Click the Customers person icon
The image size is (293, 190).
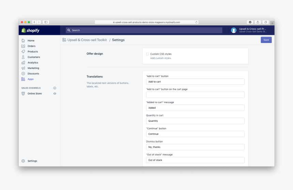coord(23,57)
